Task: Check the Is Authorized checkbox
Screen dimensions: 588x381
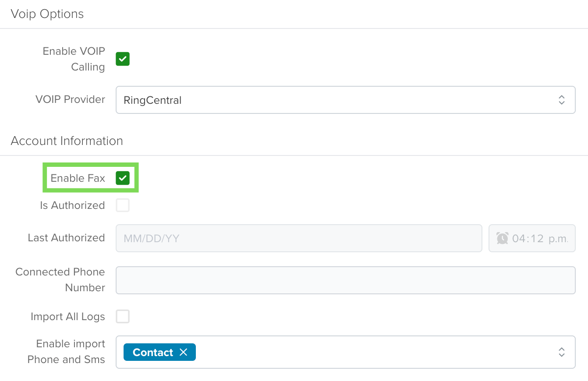Action: click(x=123, y=205)
